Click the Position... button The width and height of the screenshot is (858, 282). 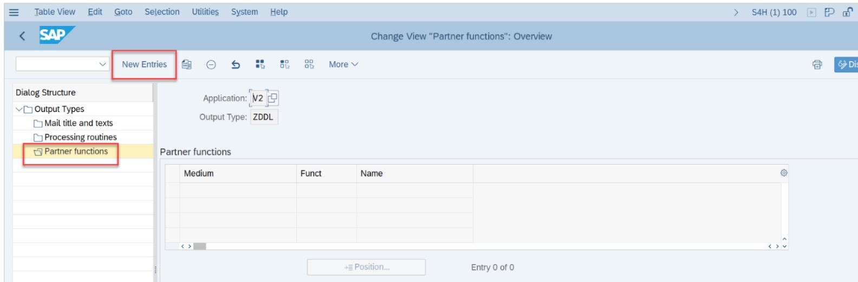366,267
